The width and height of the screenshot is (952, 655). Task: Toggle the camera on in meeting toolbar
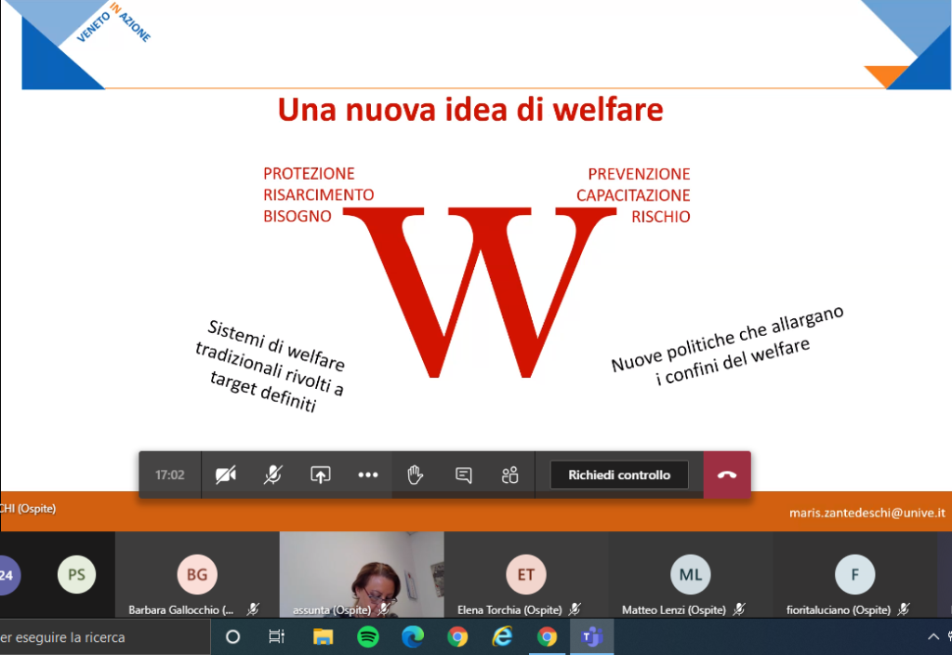coord(225,475)
